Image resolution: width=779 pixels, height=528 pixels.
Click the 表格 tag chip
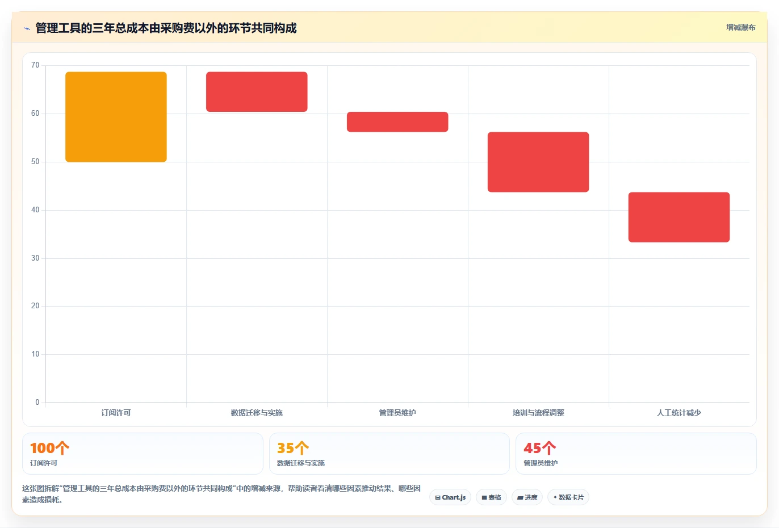click(x=491, y=497)
